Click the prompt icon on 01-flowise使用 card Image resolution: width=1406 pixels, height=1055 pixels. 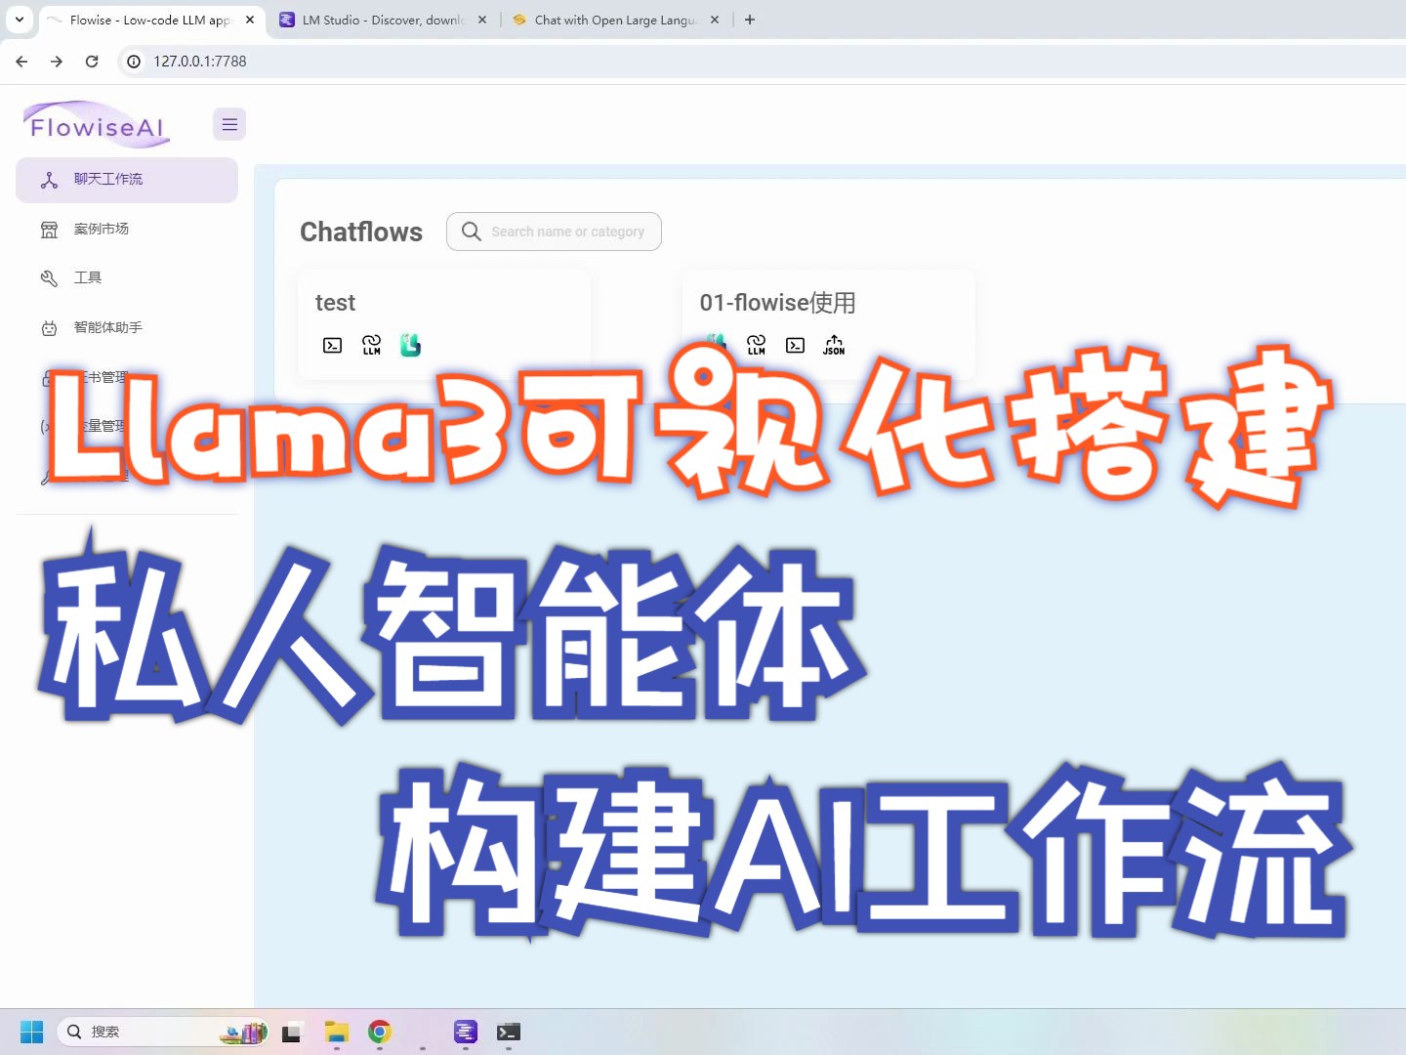796,345
